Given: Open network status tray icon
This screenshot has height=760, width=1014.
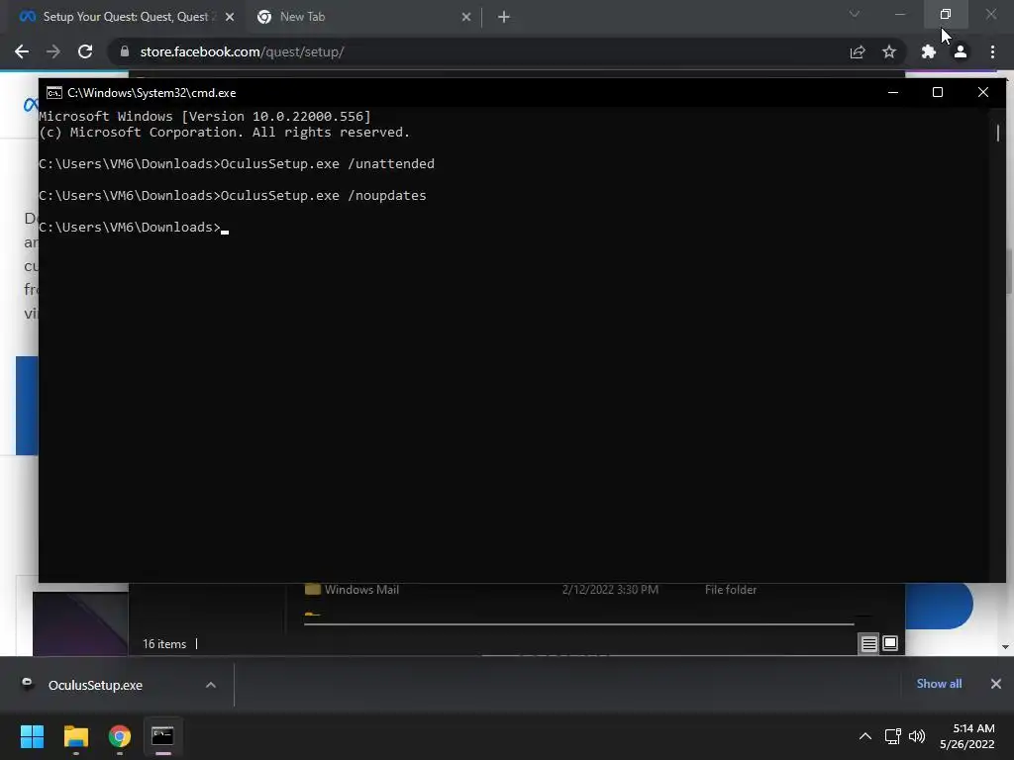Looking at the screenshot, I should [893, 736].
